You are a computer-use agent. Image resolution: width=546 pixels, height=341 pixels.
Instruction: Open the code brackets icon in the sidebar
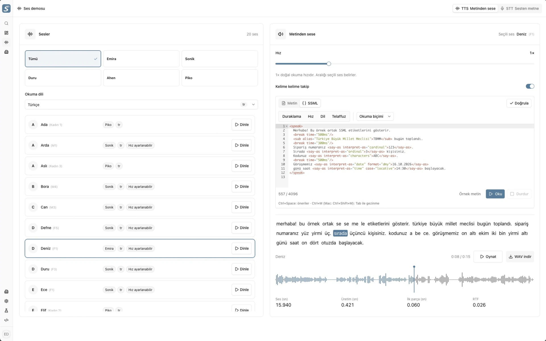click(6, 320)
